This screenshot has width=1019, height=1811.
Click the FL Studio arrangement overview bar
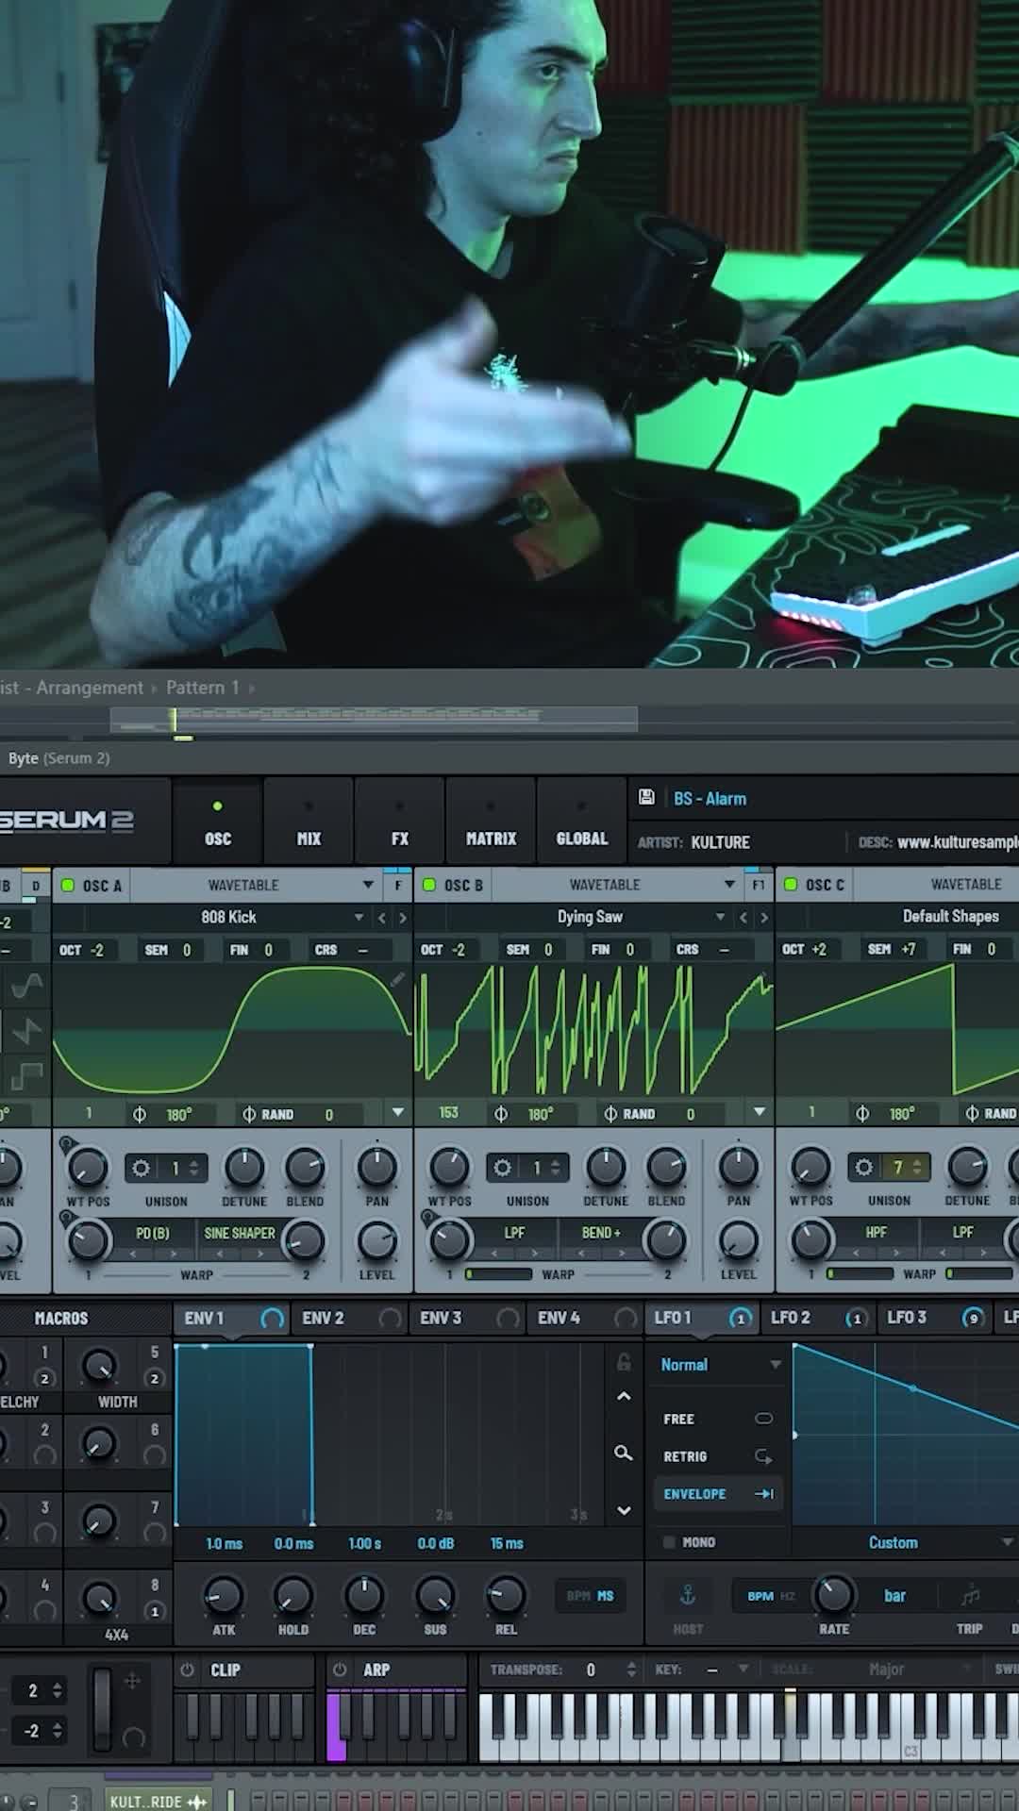(374, 720)
